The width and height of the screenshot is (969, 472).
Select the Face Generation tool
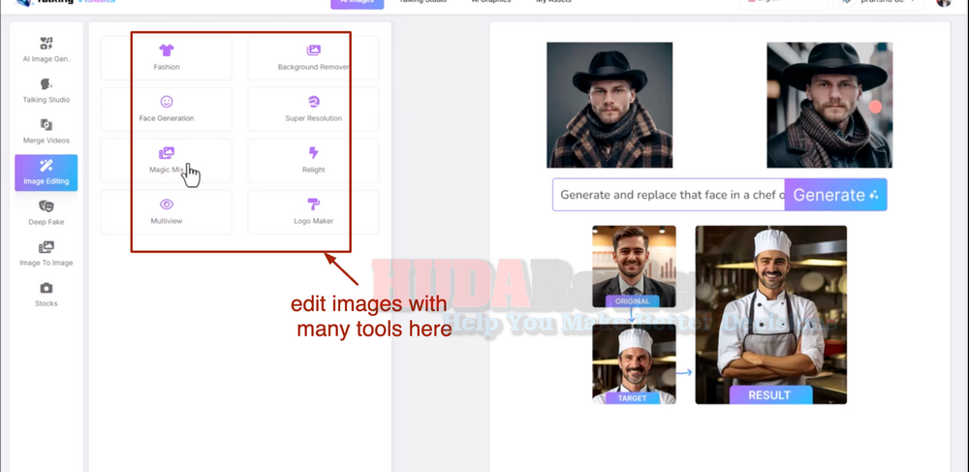pyautogui.click(x=167, y=109)
